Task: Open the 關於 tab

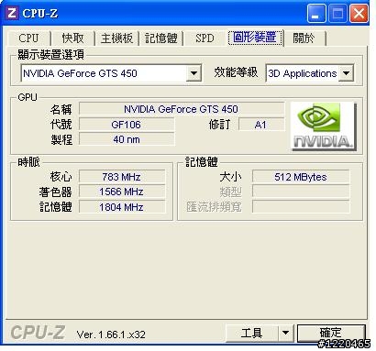Action: pyautogui.click(x=304, y=38)
